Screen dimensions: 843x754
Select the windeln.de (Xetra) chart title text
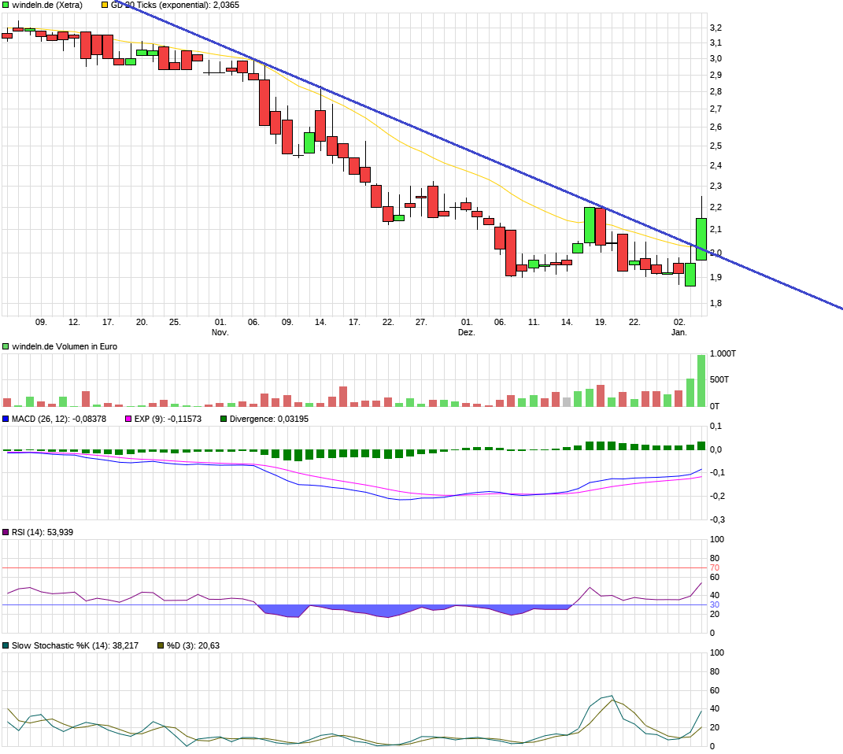(47, 5)
